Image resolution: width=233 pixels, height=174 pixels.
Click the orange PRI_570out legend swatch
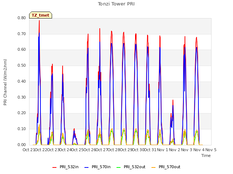click(154, 167)
